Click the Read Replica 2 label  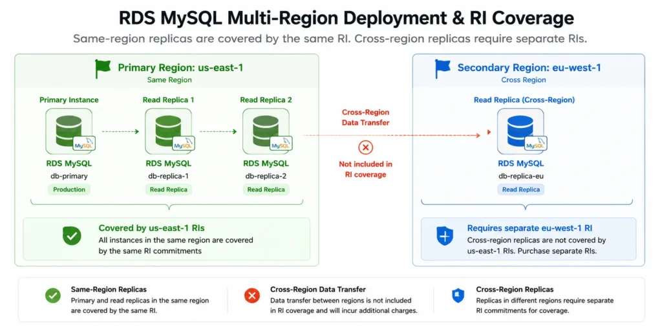coord(266,100)
